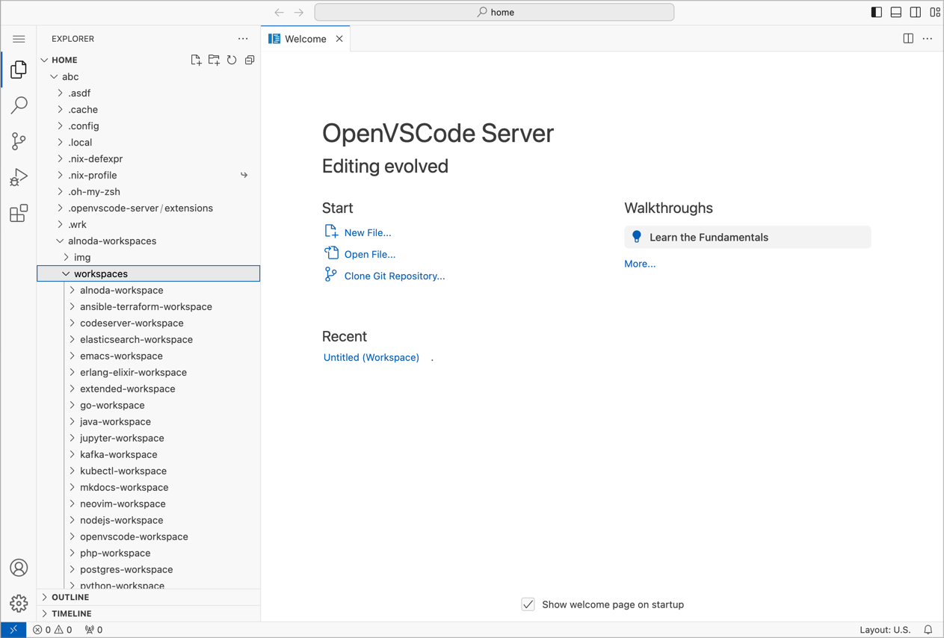This screenshot has width=944, height=638.
Task: Expand the img folder
Action: (x=149, y=258)
